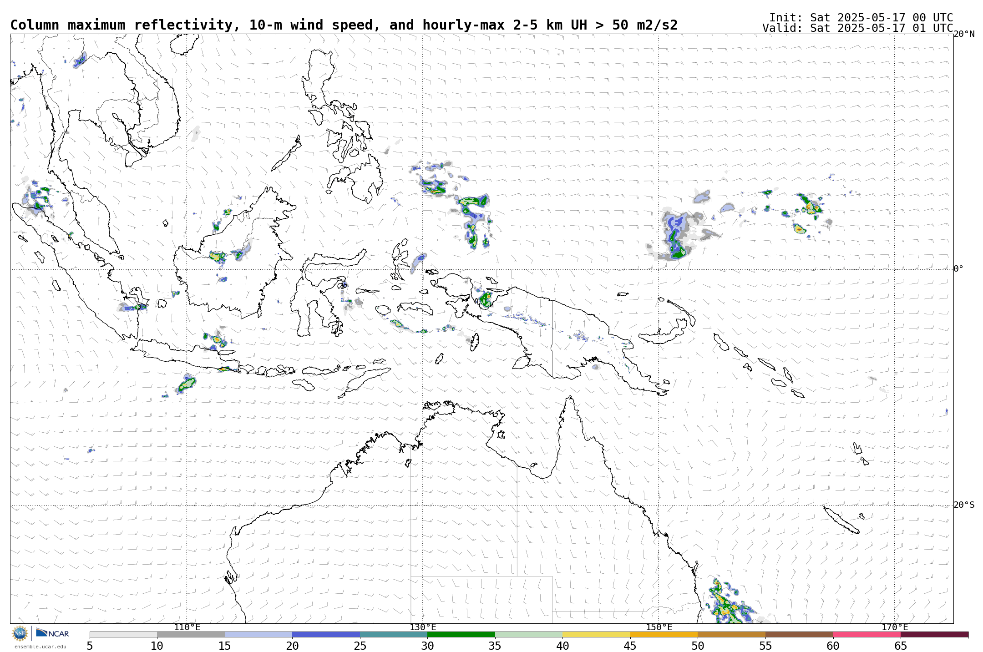The width and height of the screenshot is (983, 652).
Task: Click the colorbar tick label 60
Action: tap(833, 646)
